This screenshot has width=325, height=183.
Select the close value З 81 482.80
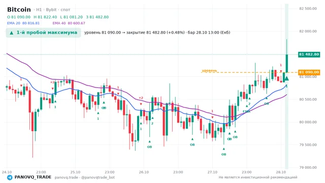tap(97, 17)
